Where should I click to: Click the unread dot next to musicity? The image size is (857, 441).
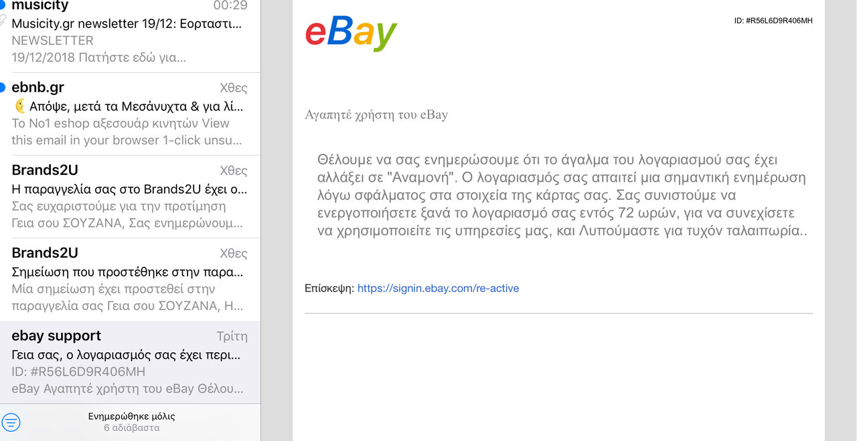[x=3, y=5]
